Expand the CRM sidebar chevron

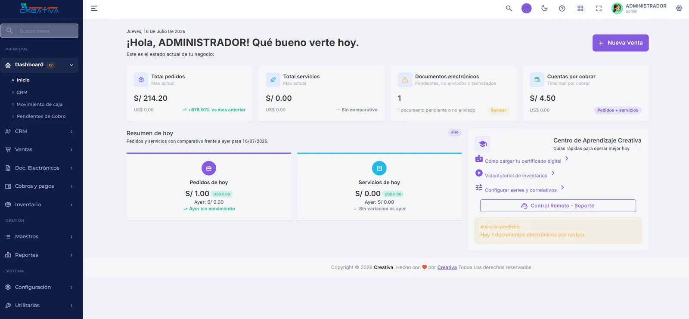71,131
